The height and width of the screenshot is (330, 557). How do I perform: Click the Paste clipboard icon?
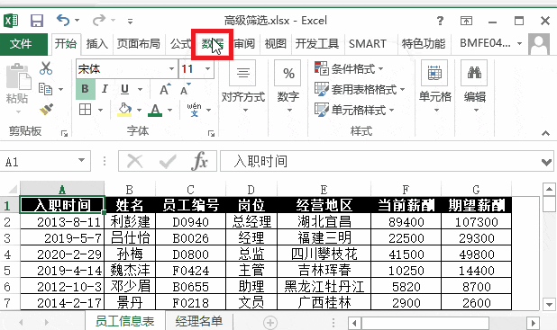point(18,77)
